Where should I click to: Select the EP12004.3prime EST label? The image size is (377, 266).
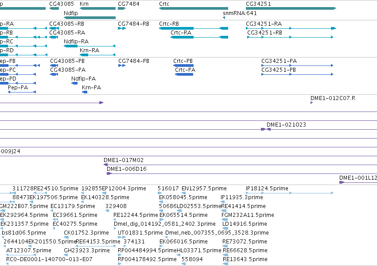point(124,189)
